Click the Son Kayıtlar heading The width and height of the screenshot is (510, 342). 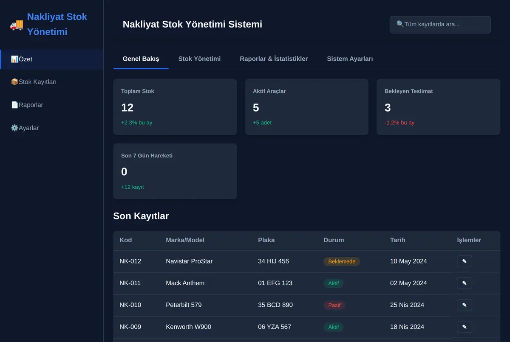pos(141,216)
